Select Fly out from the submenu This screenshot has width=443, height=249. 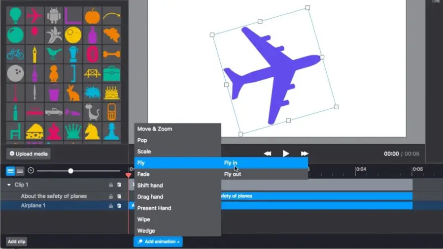(x=265, y=174)
